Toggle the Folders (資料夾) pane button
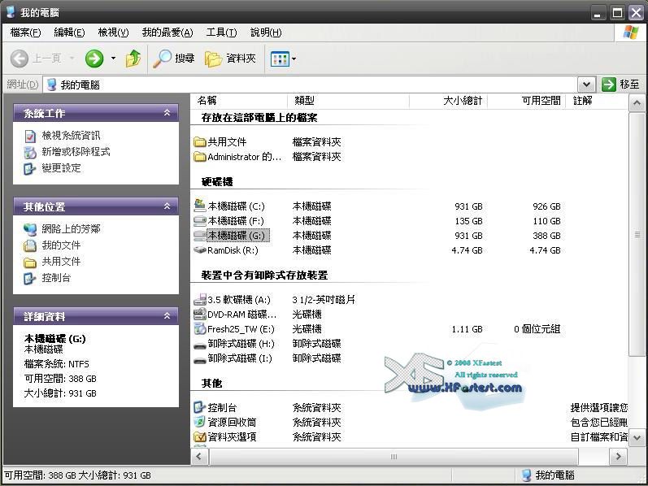 pos(230,59)
